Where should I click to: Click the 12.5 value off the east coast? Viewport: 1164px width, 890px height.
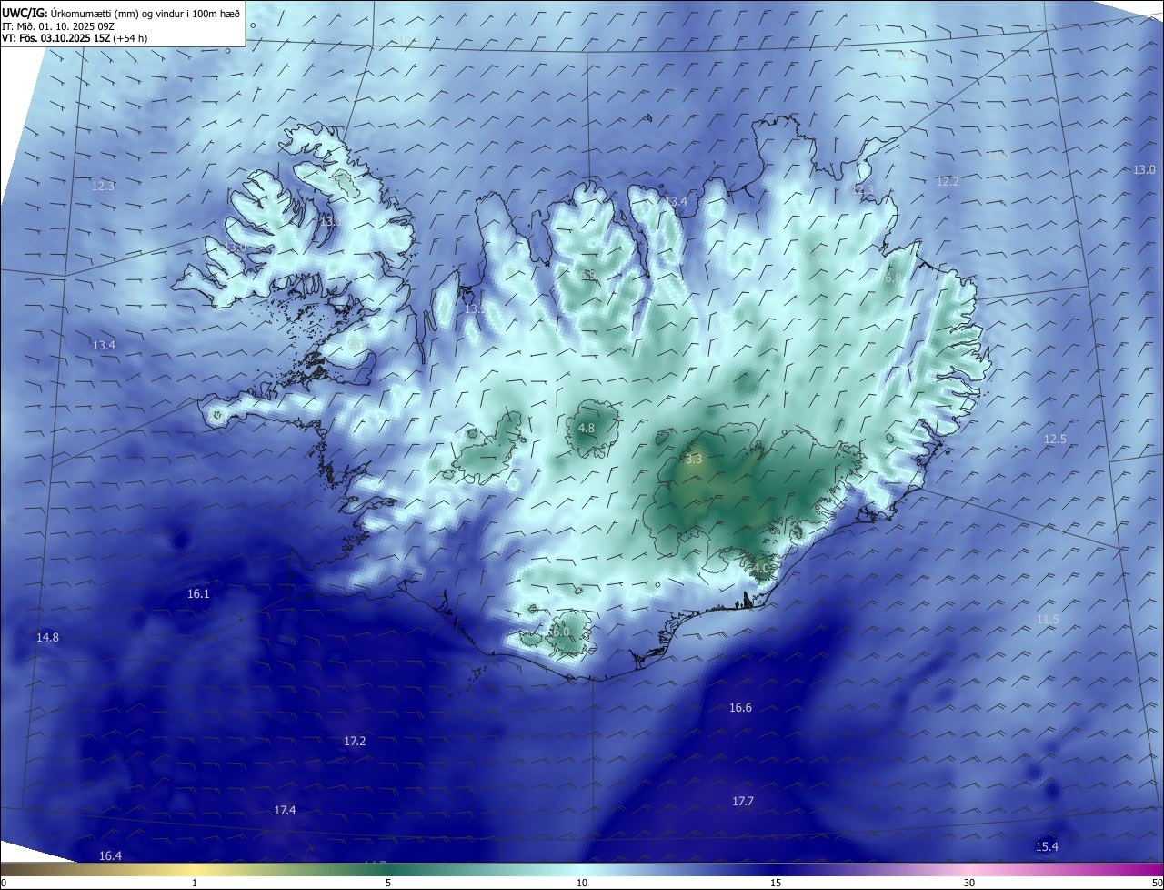click(x=1055, y=439)
